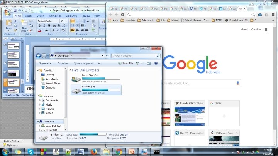Open the Chrome hamburger menu
This screenshot has height=156, width=278.
pyautogui.click(x=273, y=15)
